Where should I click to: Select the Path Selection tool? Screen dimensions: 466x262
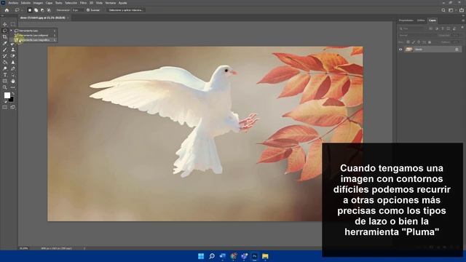tap(13, 75)
